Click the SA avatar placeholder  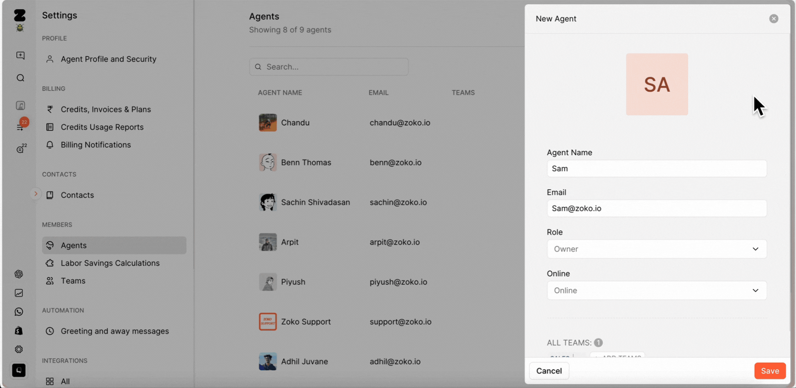click(x=657, y=84)
